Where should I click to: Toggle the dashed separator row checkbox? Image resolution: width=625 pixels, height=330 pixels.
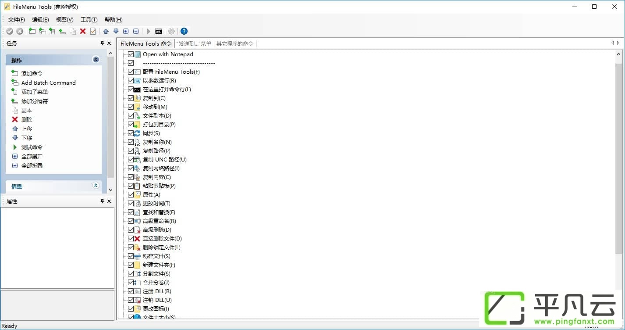[131, 63]
